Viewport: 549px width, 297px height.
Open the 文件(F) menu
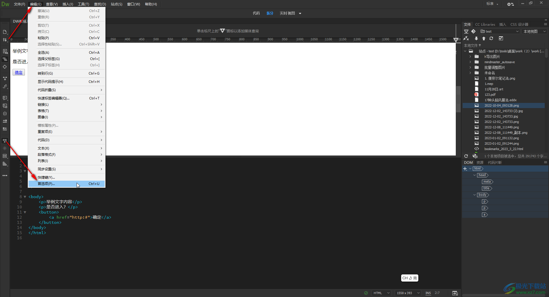(x=19, y=4)
